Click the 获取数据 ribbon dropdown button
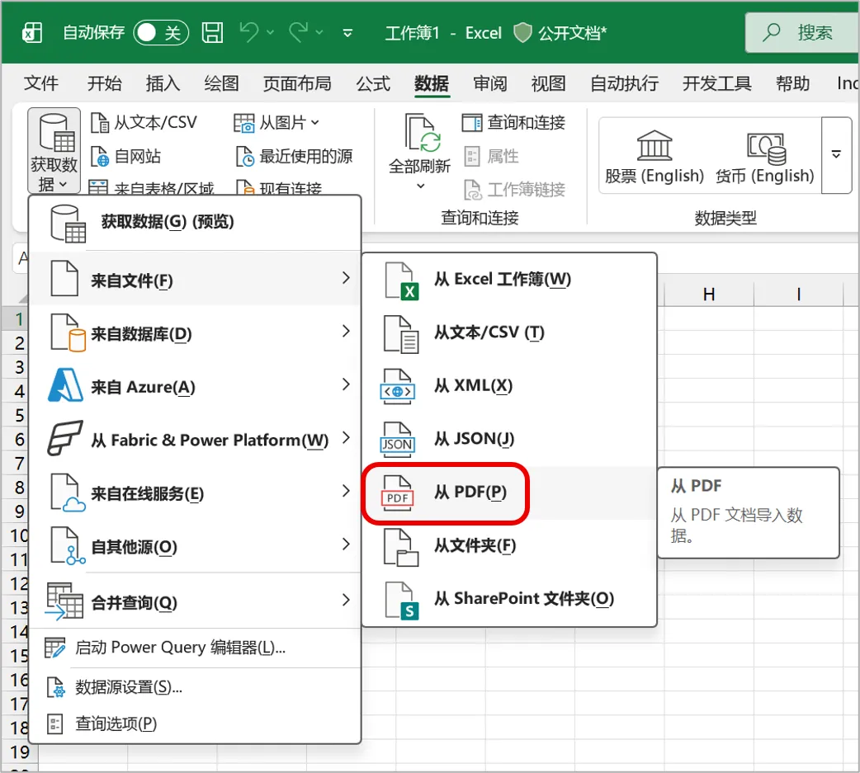 coord(54,151)
